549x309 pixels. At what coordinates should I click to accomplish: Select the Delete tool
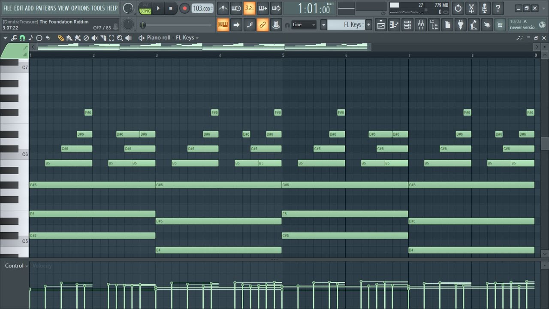(86, 38)
